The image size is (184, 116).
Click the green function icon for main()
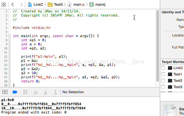(92, 4)
